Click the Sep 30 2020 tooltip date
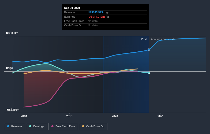The height and width of the screenshot is (134, 210). point(72,8)
